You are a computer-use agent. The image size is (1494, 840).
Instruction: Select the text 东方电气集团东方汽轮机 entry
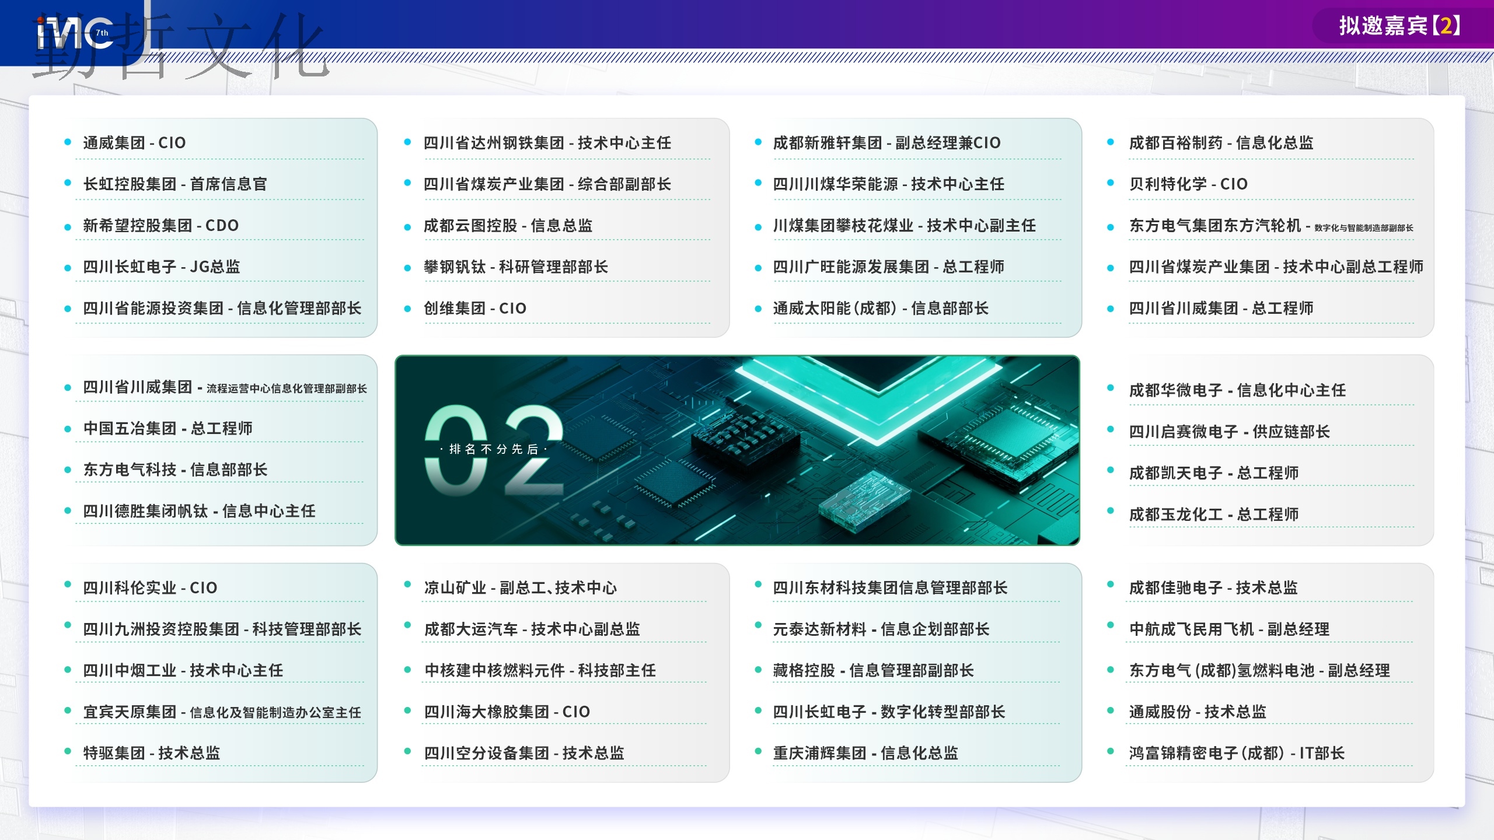pyautogui.click(x=1271, y=226)
